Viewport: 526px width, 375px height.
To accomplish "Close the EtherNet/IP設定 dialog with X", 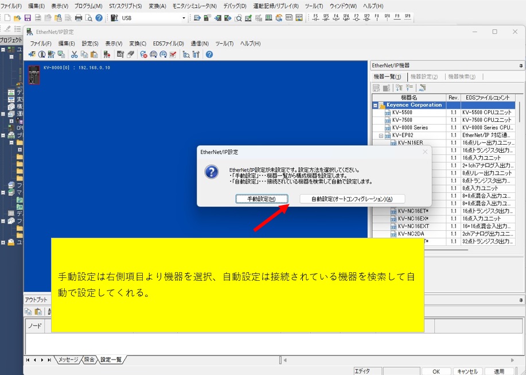I will [425, 152].
